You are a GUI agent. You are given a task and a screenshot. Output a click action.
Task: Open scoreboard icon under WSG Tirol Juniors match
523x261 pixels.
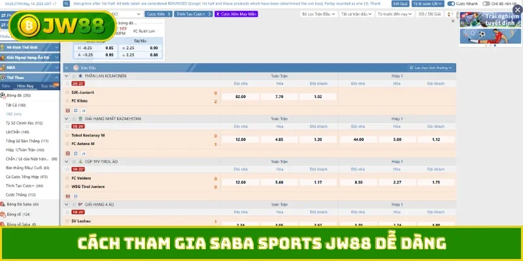point(68,196)
